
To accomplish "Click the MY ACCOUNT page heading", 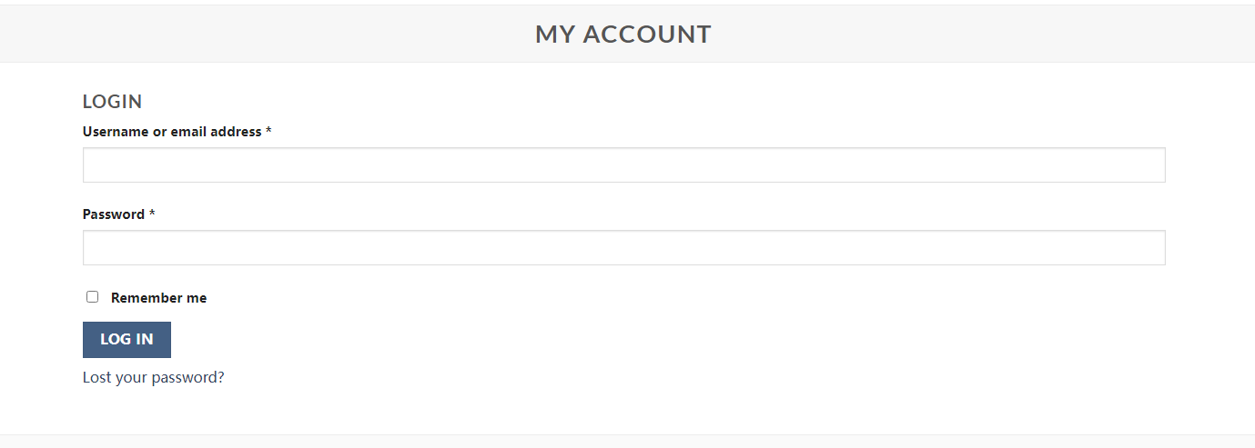I will coord(623,35).
